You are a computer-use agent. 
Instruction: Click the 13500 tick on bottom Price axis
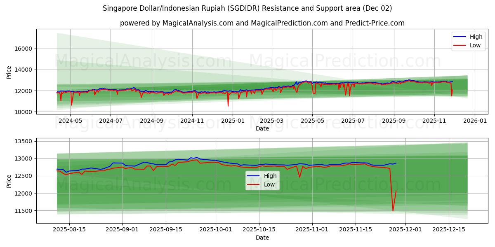25,141
